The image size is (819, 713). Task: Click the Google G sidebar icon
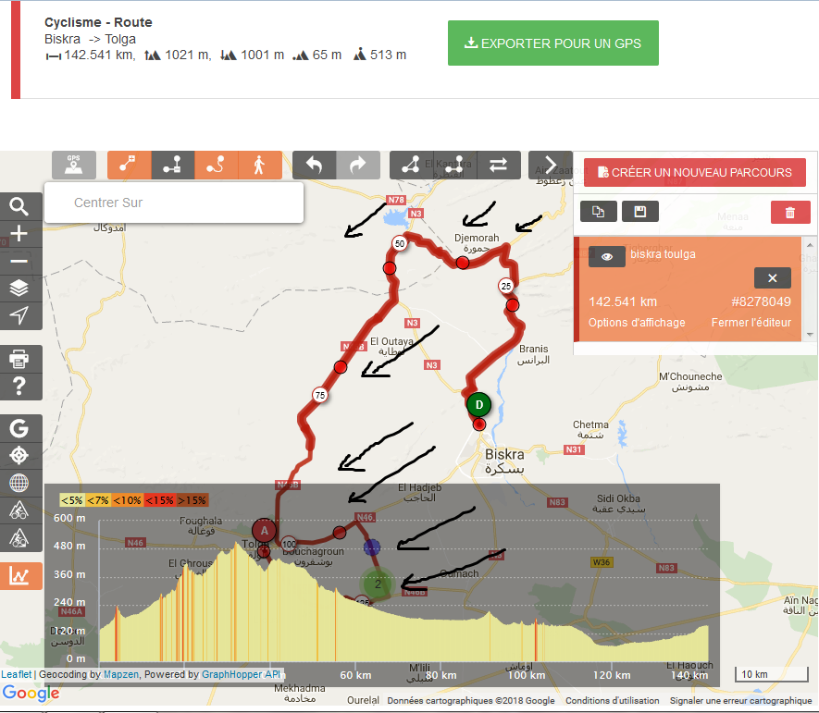(19, 428)
